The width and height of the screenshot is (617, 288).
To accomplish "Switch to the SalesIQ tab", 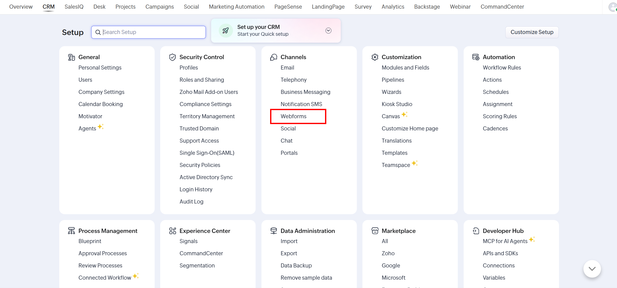I will tap(74, 7).
